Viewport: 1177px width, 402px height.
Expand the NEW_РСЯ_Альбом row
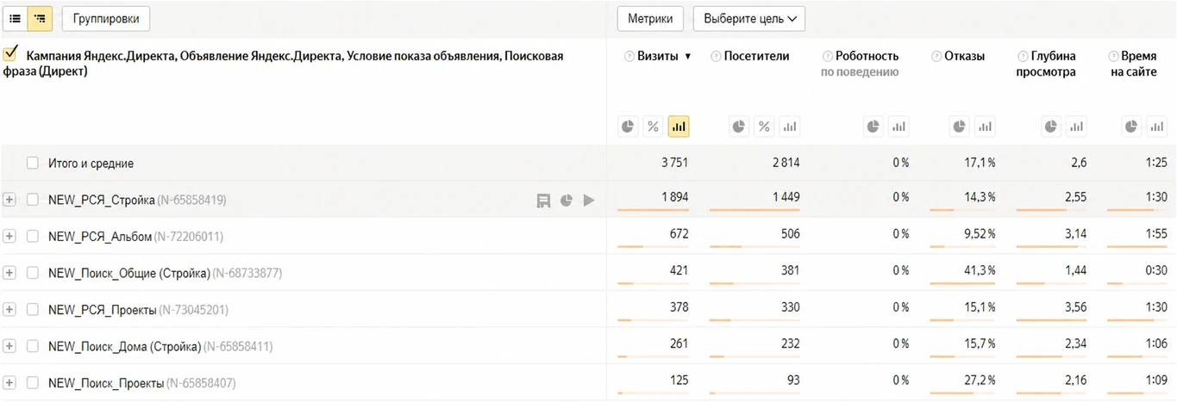pos(9,236)
